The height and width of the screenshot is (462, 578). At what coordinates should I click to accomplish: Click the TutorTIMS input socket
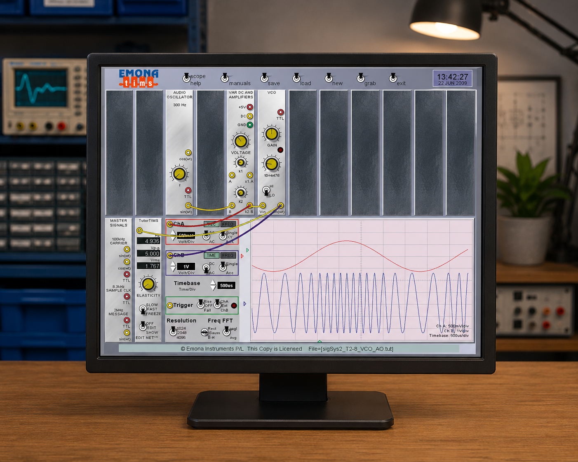point(139,231)
